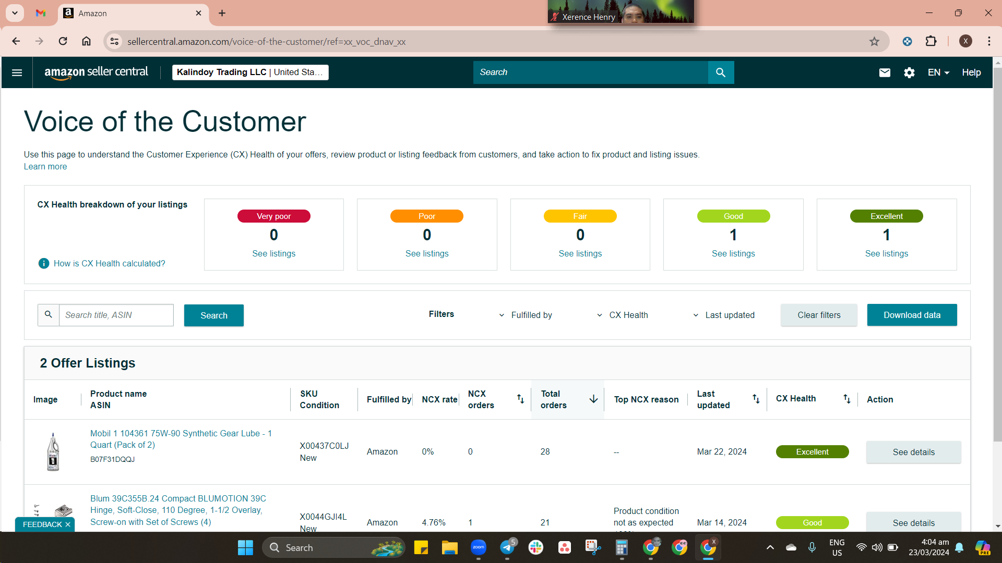Open Blum Compact BLUMOTION hinge product link
This screenshot has height=563, width=1002.
178,510
